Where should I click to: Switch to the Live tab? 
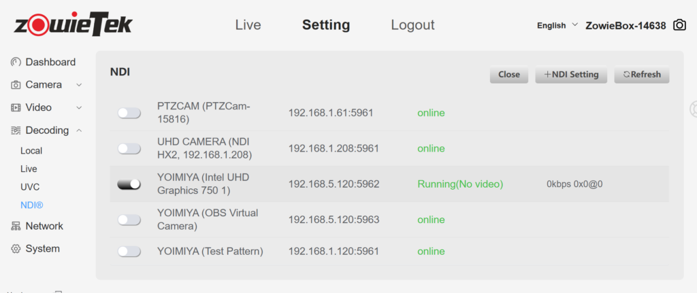click(248, 25)
